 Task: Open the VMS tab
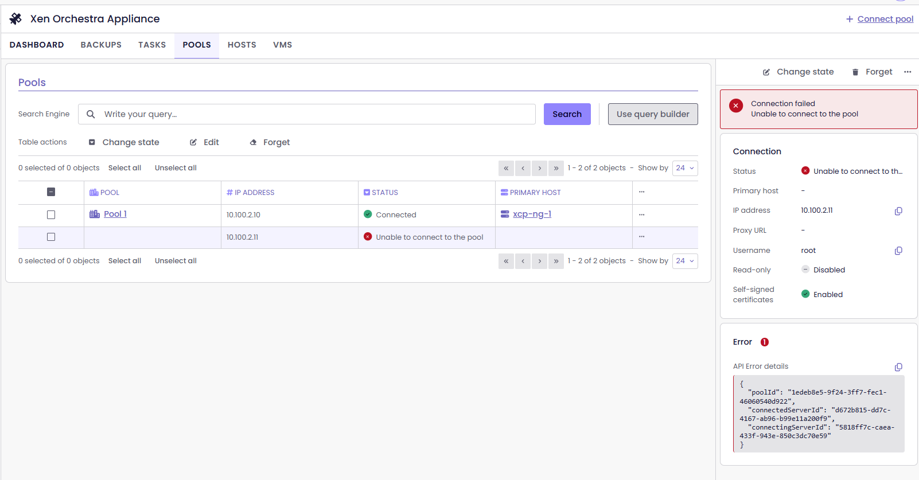pos(283,45)
